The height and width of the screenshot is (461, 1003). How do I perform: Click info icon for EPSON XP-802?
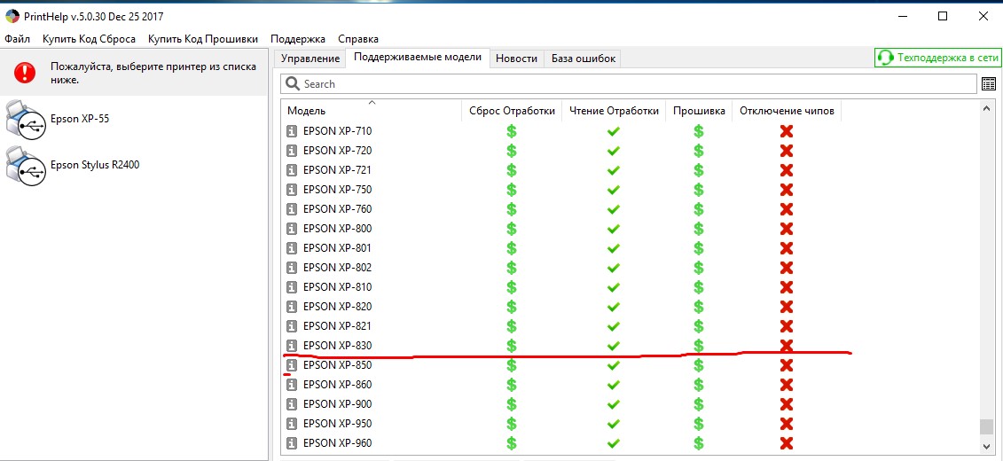(292, 268)
